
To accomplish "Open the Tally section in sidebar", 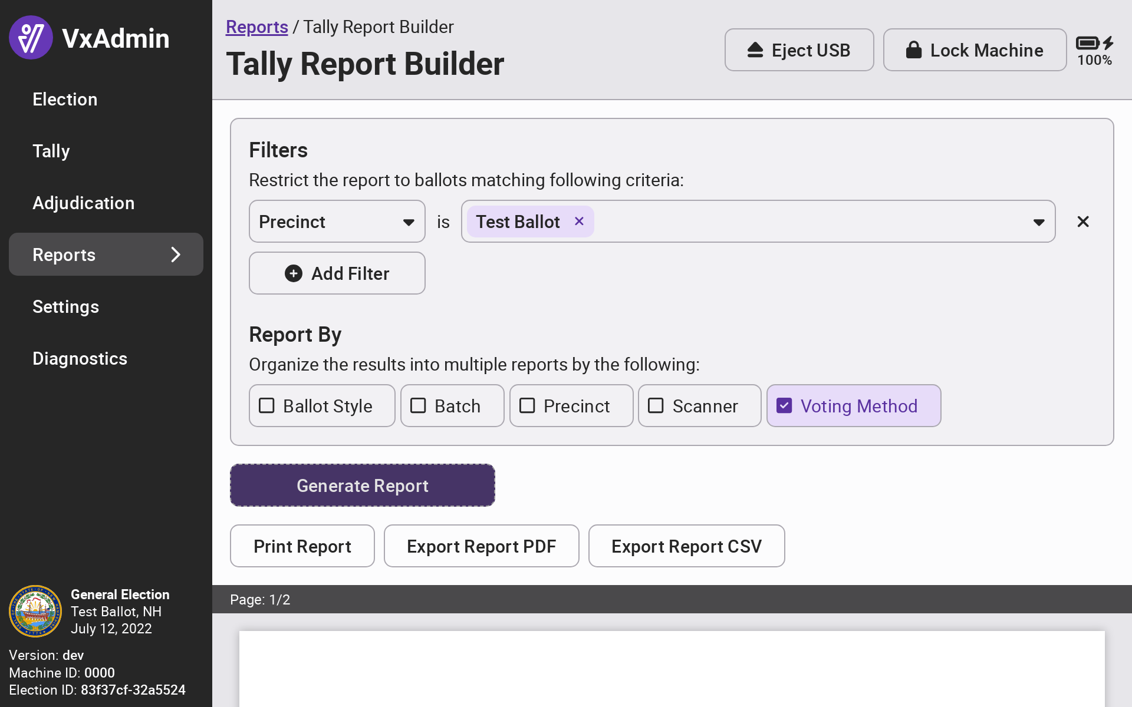I will 51,151.
